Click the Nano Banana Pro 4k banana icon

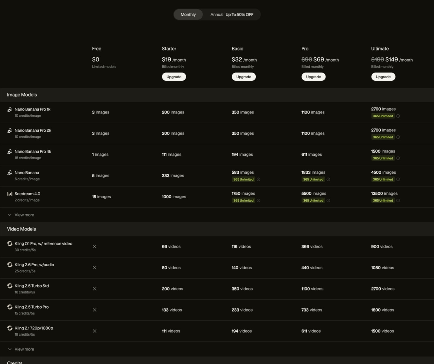[10, 151]
